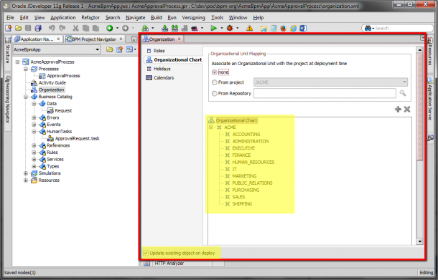The width and height of the screenshot is (438, 280).
Task: Select the From project radio button
Action: click(x=215, y=82)
